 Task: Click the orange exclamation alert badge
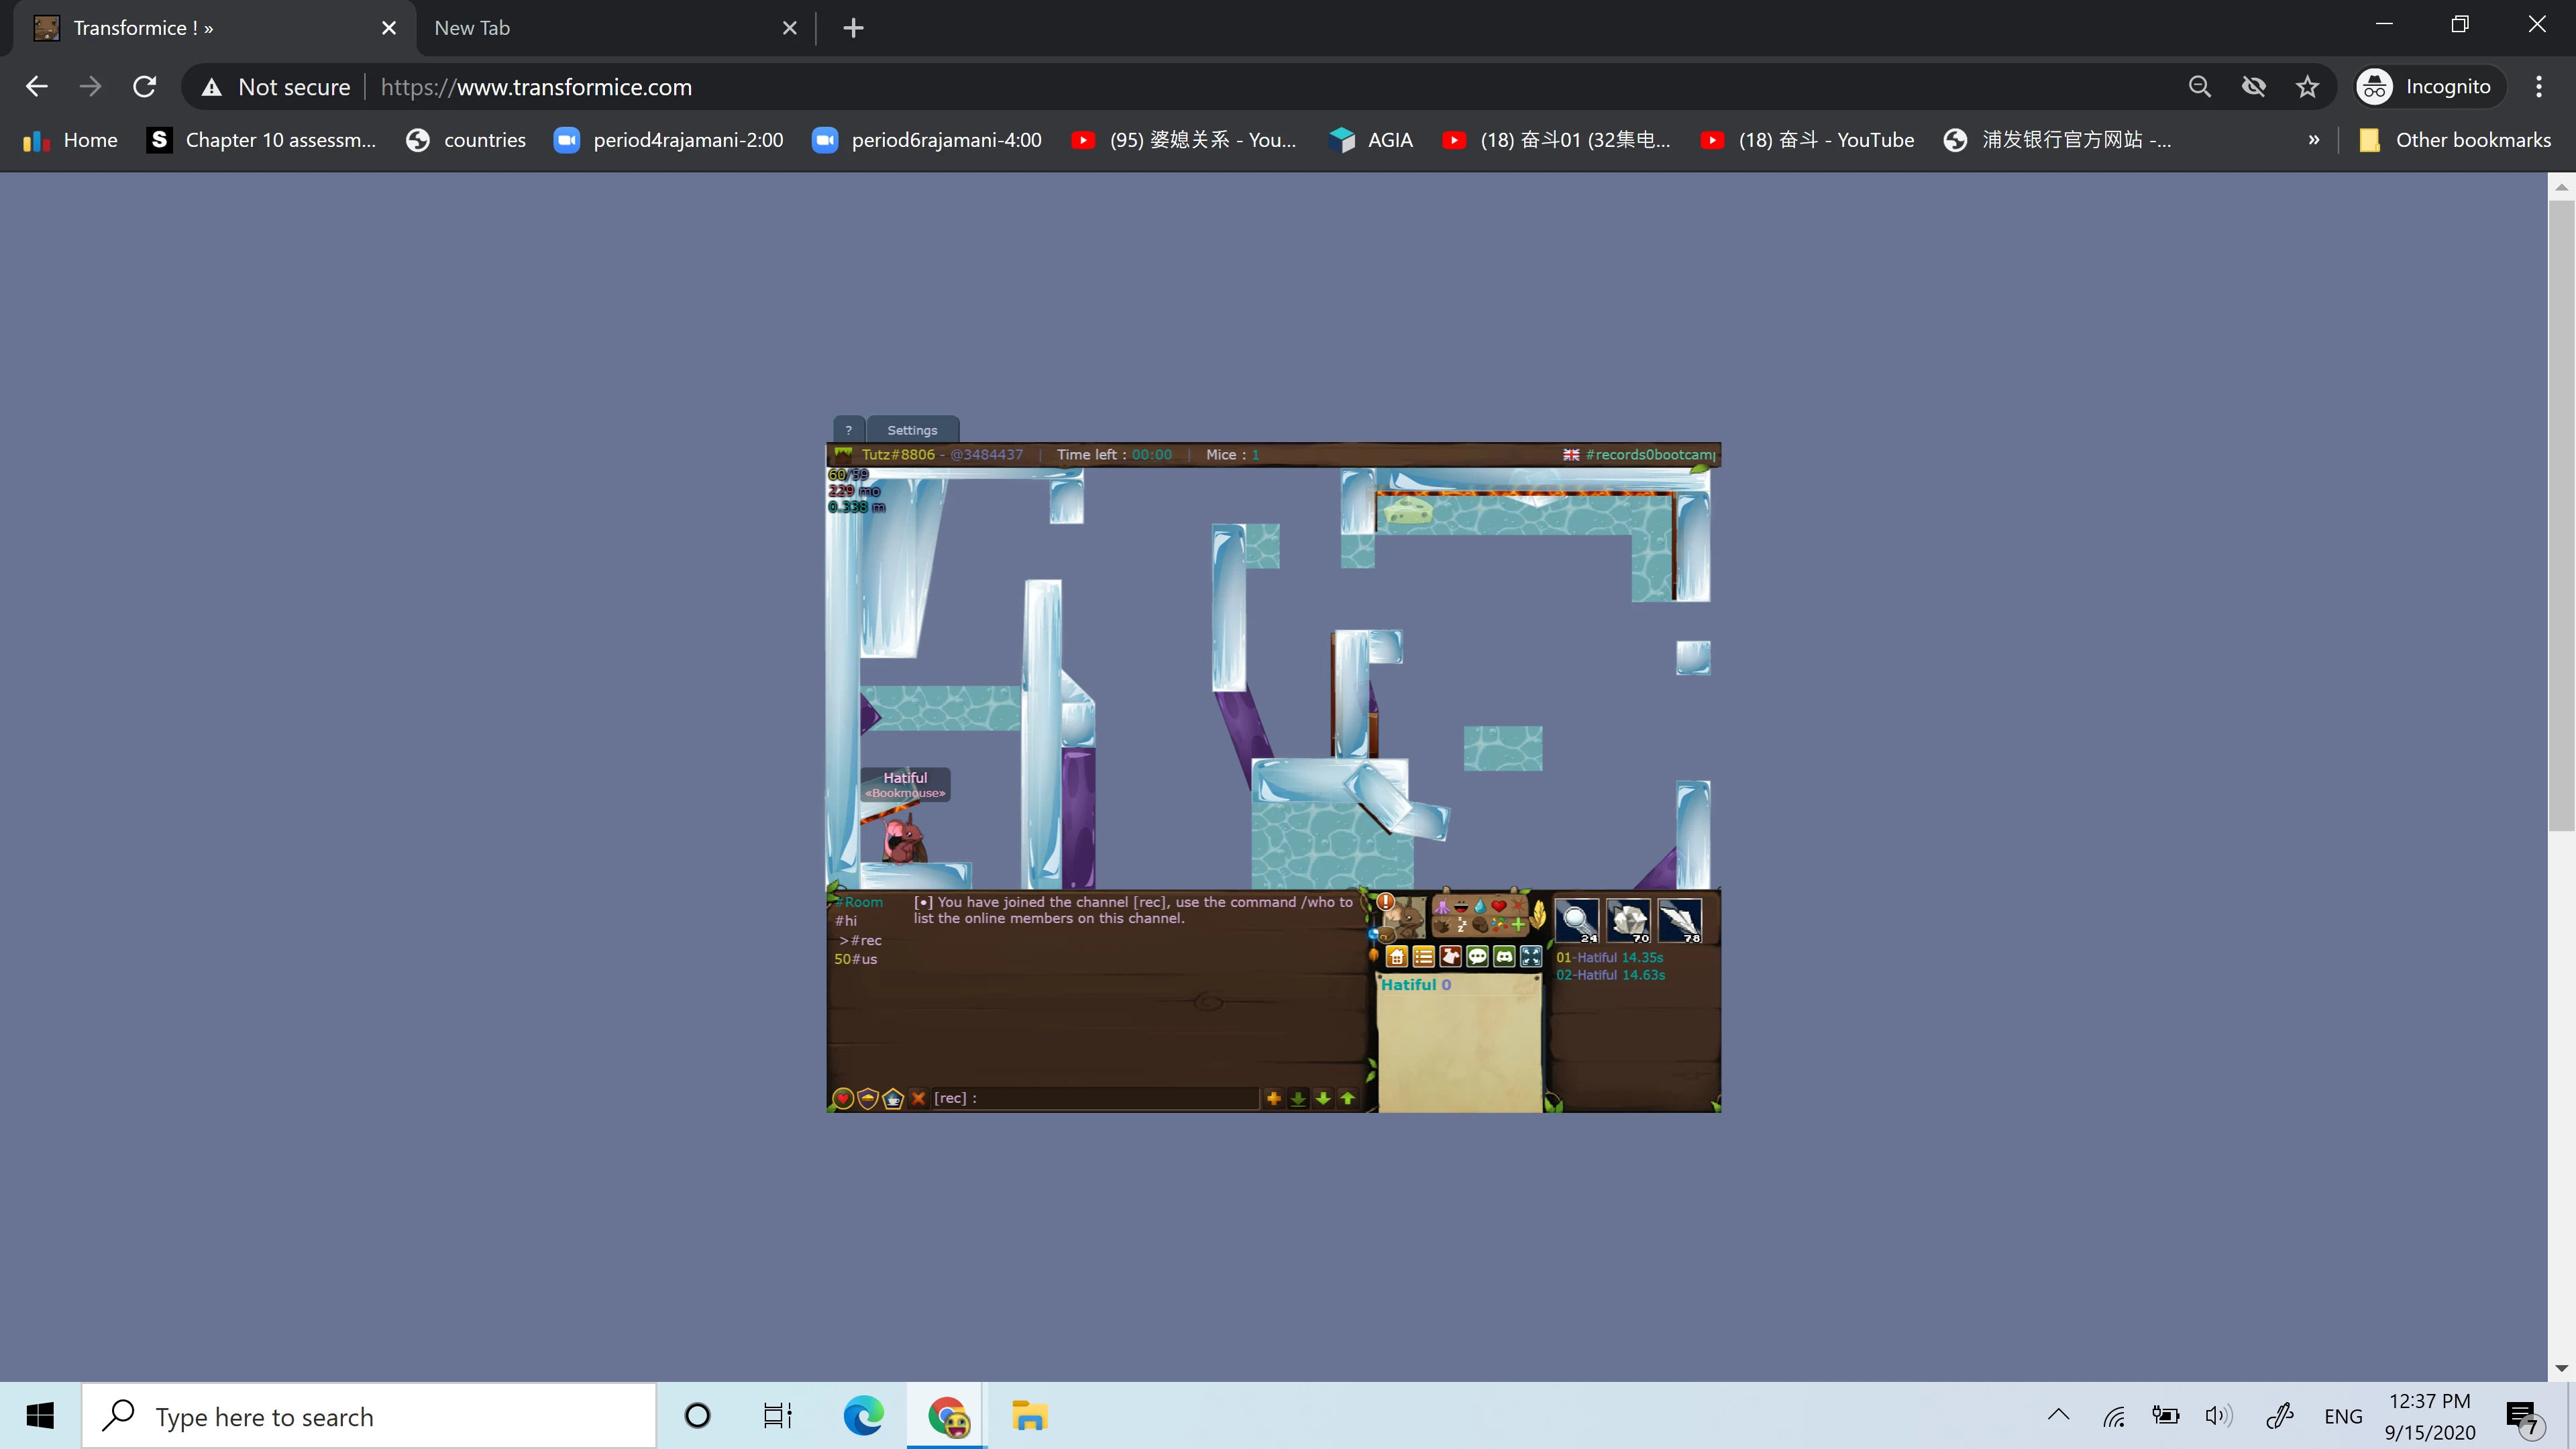click(x=1386, y=902)
